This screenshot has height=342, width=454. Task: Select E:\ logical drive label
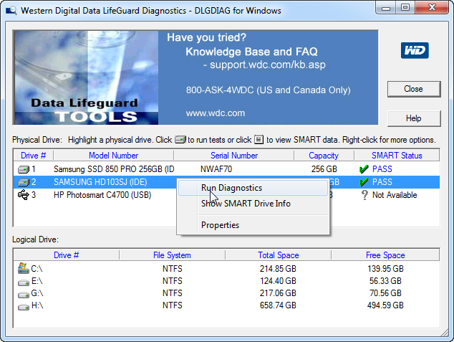tap(37, 281)
